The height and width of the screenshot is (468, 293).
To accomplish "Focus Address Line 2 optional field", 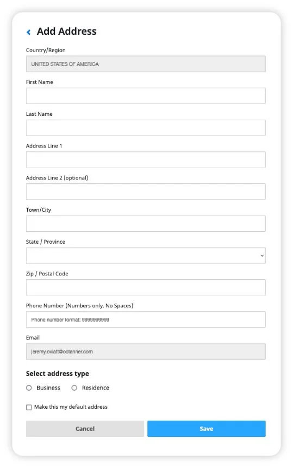I will [x=146, y=192].
